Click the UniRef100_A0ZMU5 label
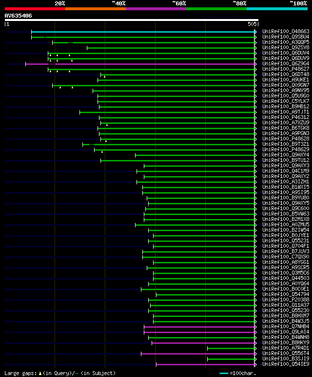Image resolution: width=312 pixels, height=377 pixels. click(286, 224)
